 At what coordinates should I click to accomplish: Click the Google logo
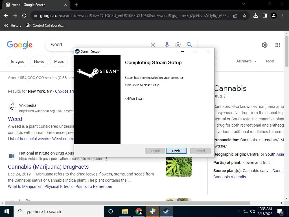pyautogui.click(x=20, y=45)
